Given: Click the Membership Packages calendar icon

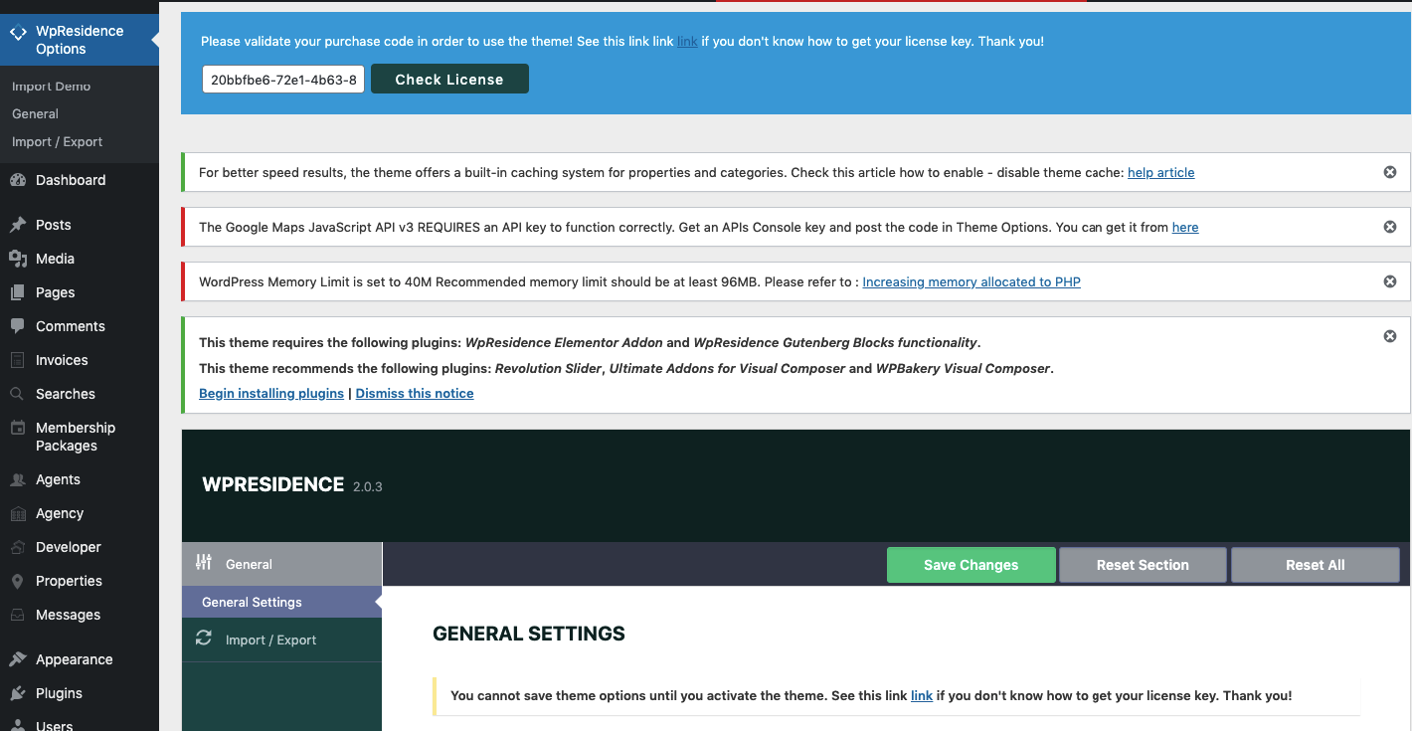Looking at the screenshot, I should (18, 428).
